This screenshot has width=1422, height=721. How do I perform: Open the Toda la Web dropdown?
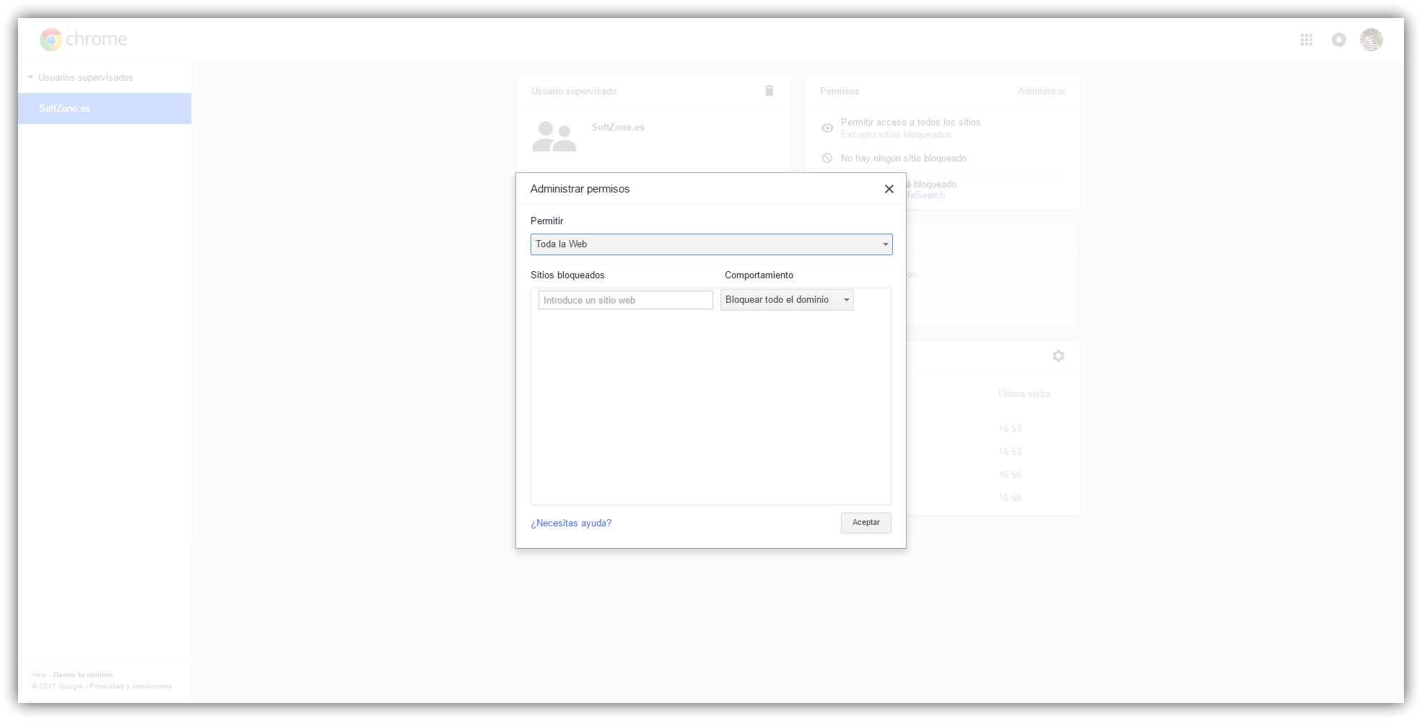(711, 244)
